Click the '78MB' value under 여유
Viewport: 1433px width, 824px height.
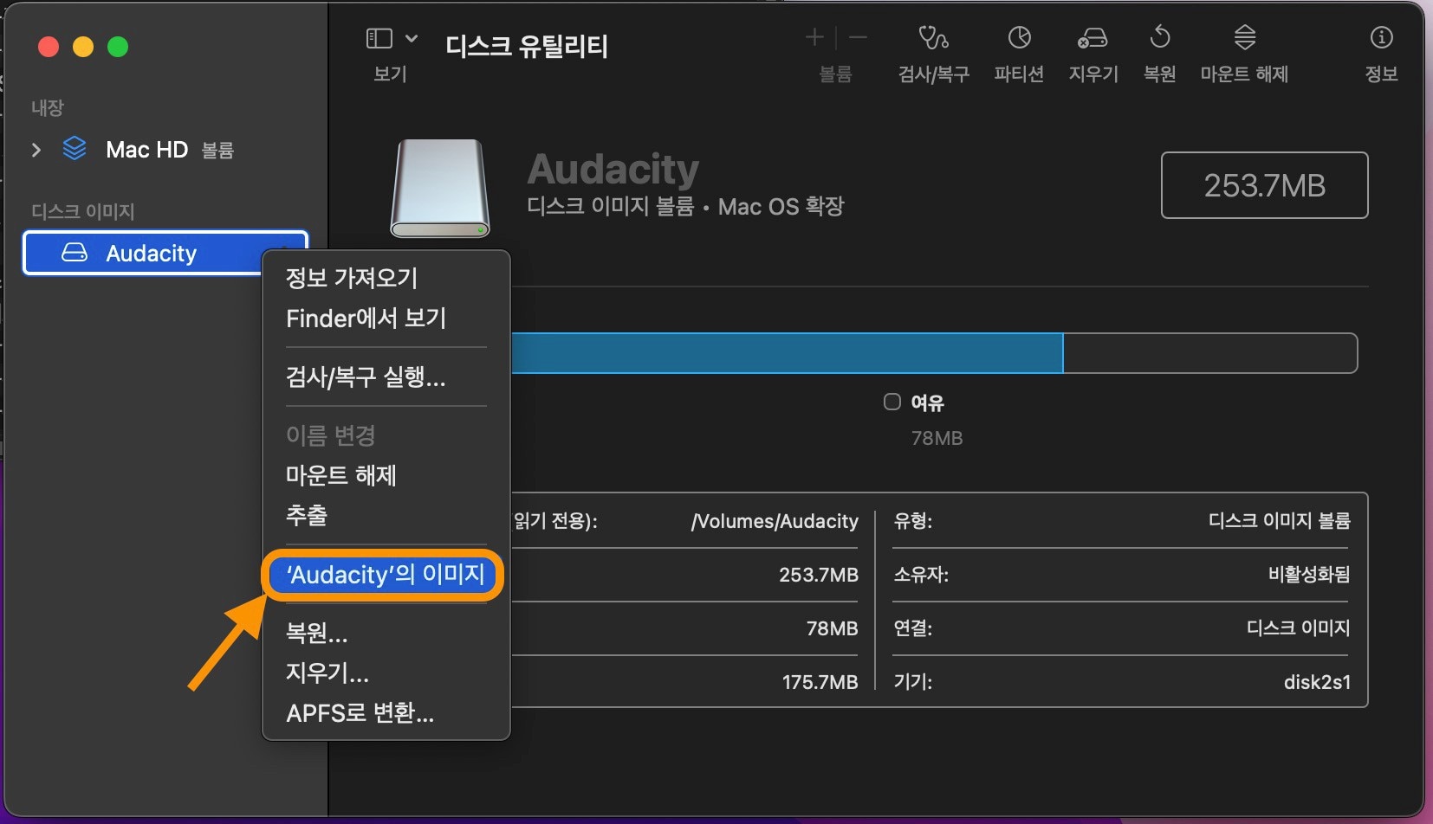(x=937, y=438)
